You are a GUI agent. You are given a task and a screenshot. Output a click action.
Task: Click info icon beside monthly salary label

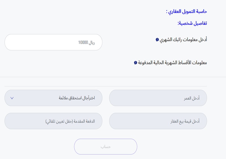click(157, 39)
